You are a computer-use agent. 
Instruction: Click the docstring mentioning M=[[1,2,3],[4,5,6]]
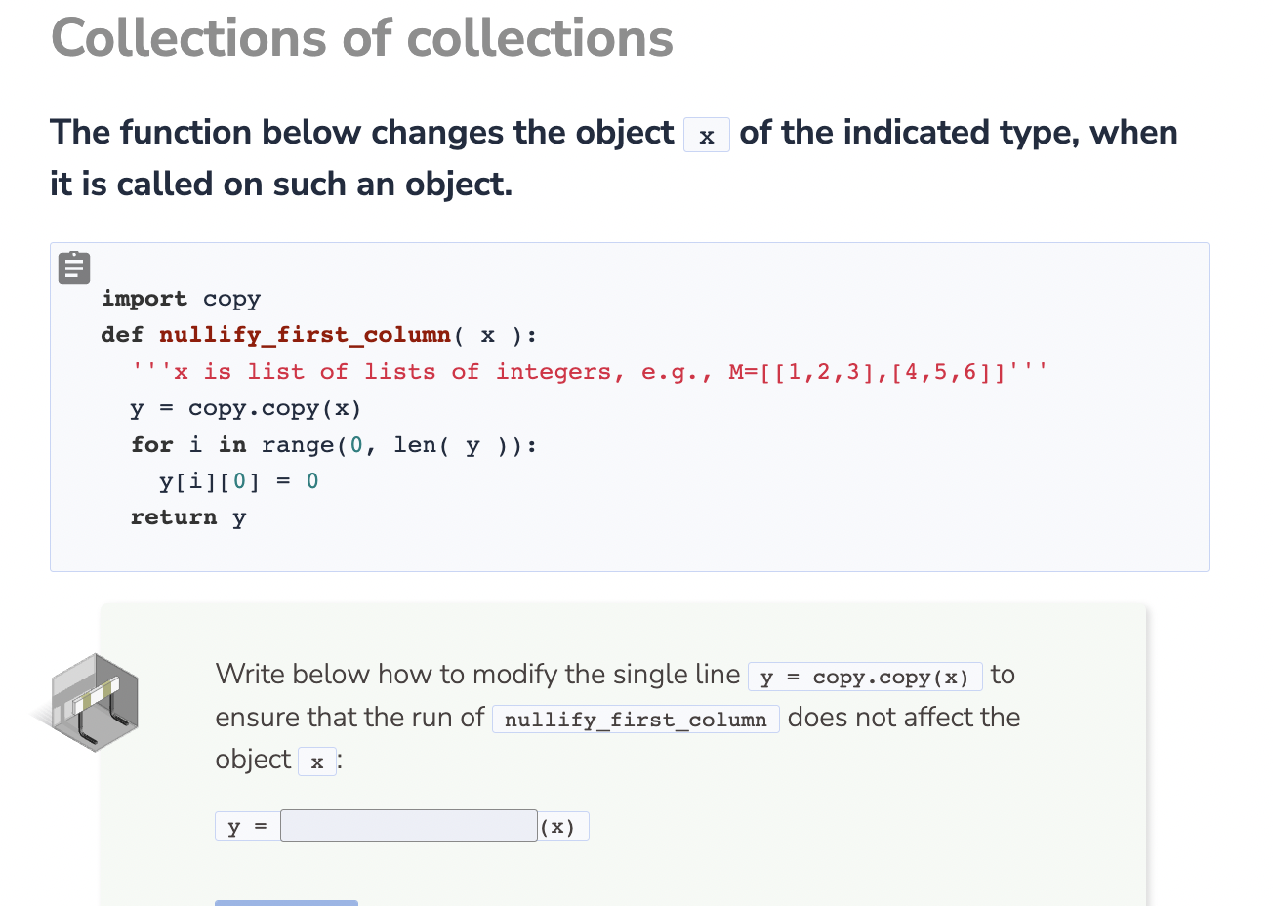pyautogui.click(x=586, y=371)
